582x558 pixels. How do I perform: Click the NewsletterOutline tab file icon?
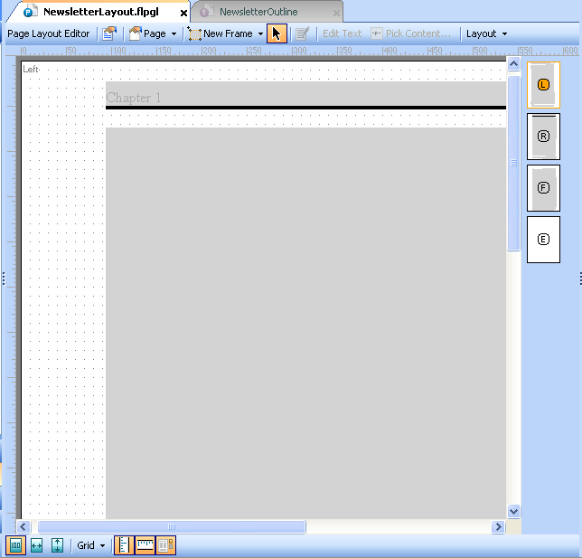tap(206, 11)
